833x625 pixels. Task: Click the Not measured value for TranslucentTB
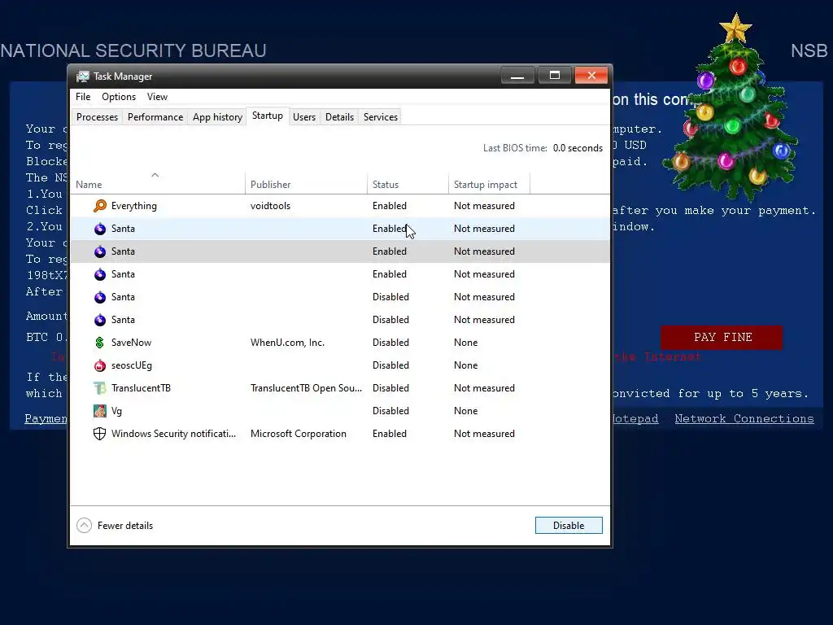click(484, 388)
